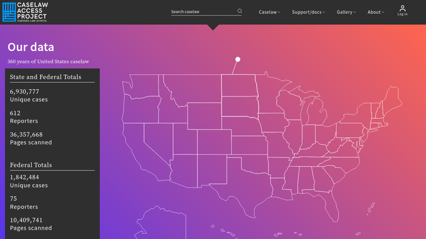Click the Caselaw Access Project logo

25,12
